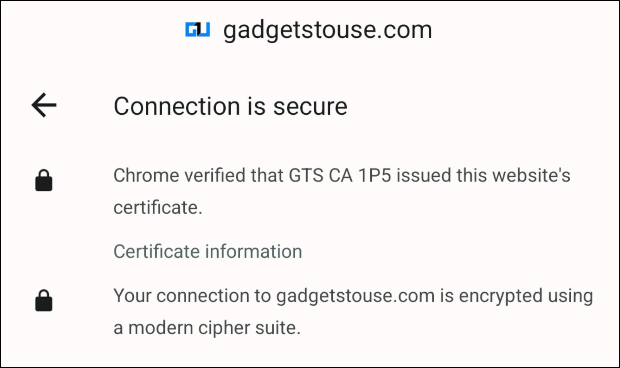620x368 pixels.
Task: Tap the lower padlock icon
Action: (x=44, y=300)
